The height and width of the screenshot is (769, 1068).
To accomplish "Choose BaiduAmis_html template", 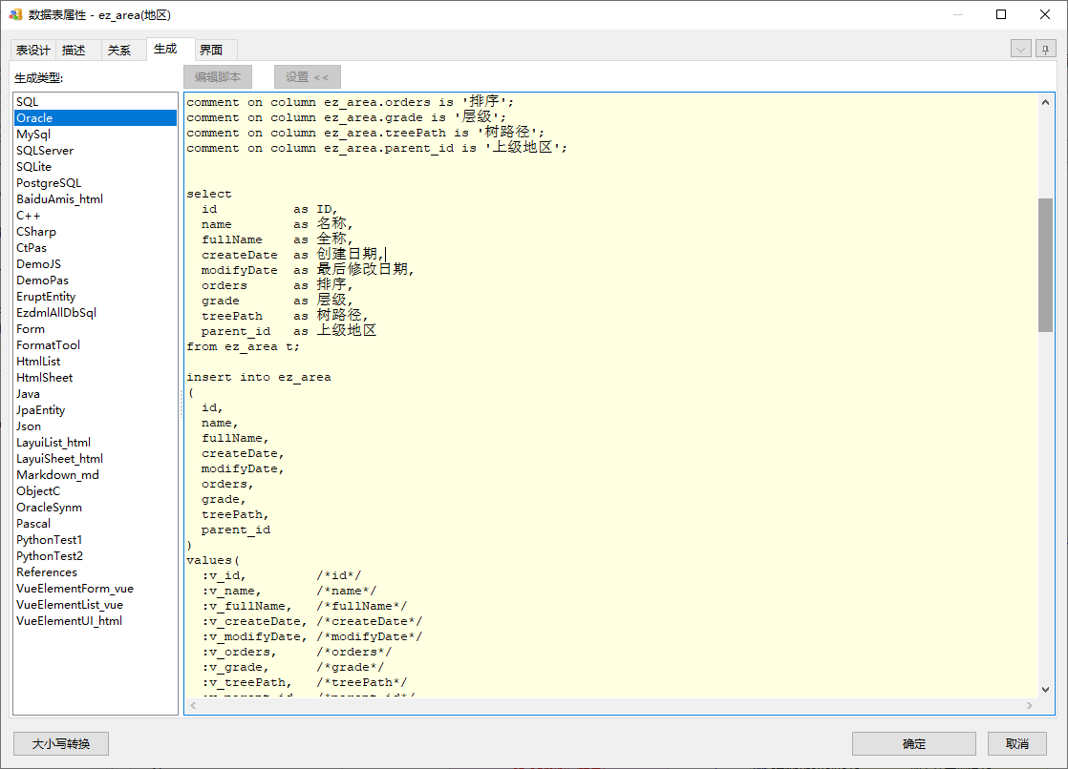I will [x=96, y=199].
